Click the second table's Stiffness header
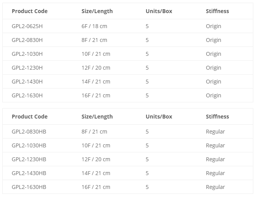The height and width of the screenshot is (197, 256). click(x=217, y=117)
